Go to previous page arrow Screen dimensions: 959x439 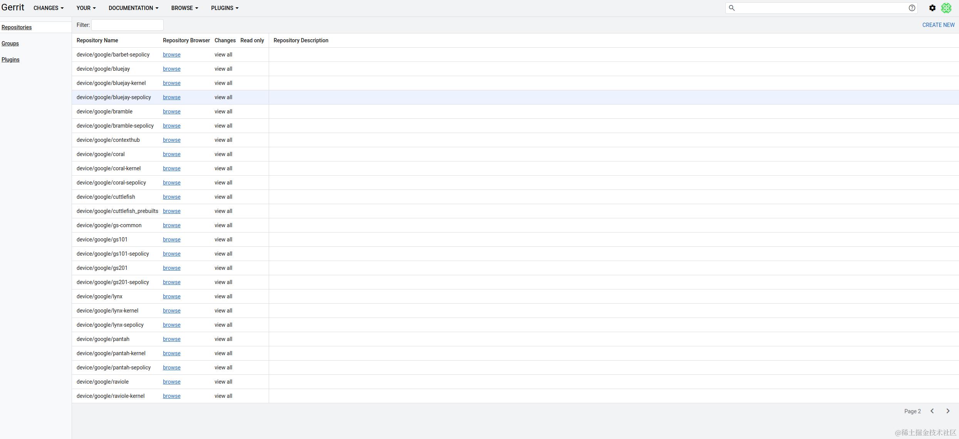[x=932, y=411]
